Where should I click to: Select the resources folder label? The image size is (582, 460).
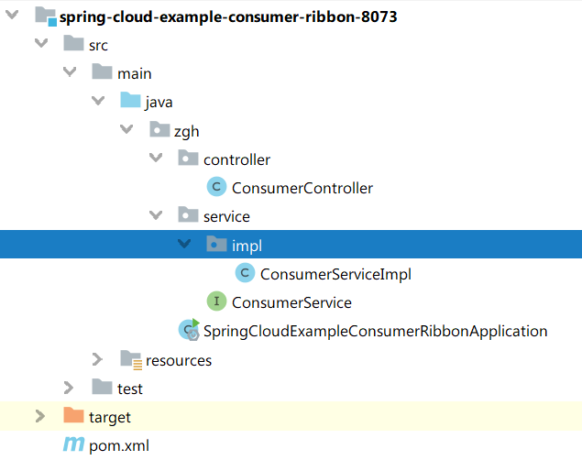click(179, 361)
